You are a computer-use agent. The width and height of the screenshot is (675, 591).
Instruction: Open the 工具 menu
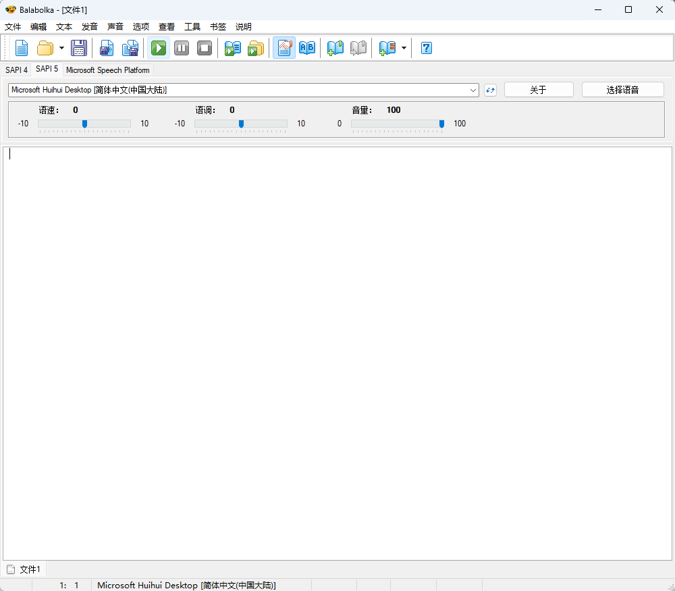(x=192, y=27)
